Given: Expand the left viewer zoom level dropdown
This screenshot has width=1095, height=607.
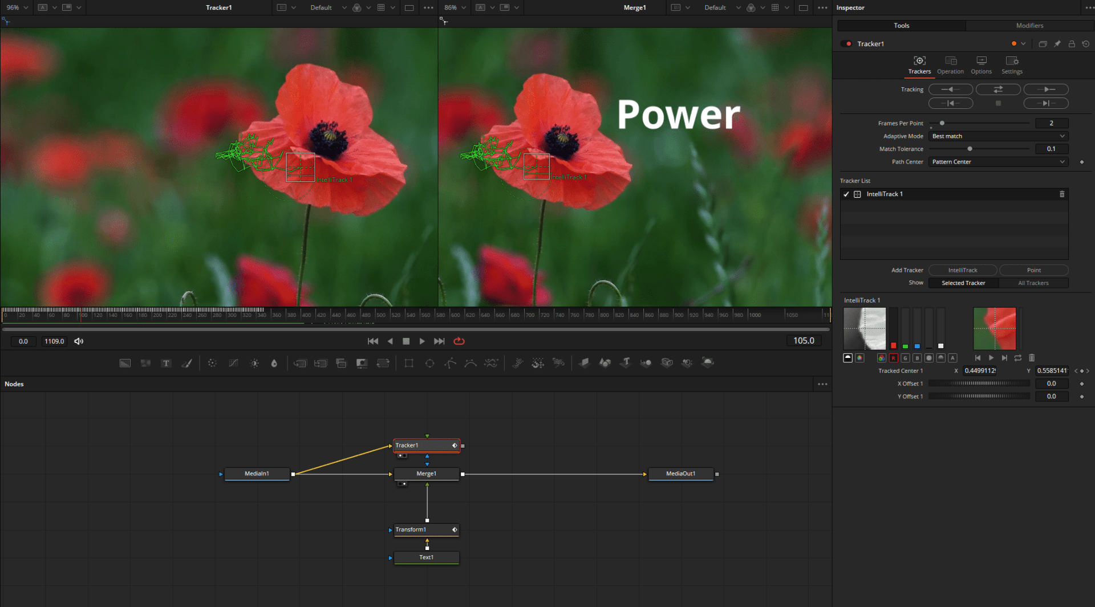Looking at the screenshot, I should [x=26, y=7].
